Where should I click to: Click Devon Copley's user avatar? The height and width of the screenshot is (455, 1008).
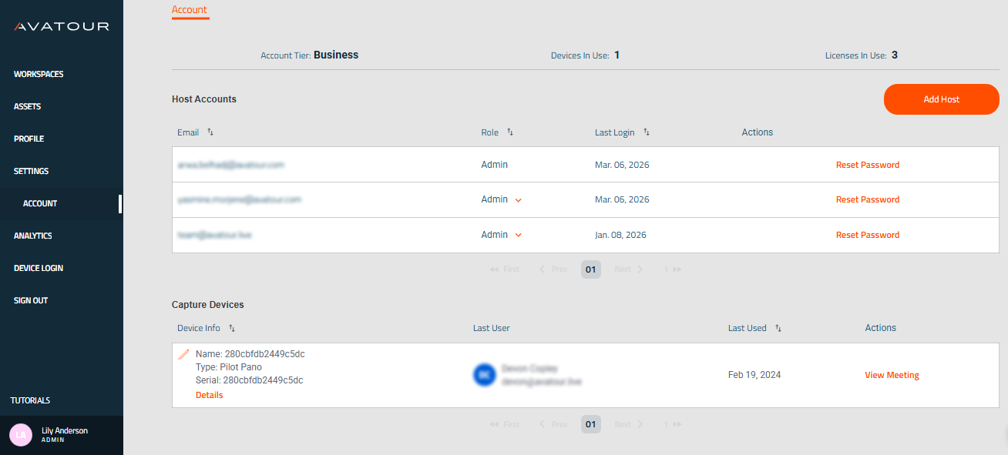coord(486,375)
